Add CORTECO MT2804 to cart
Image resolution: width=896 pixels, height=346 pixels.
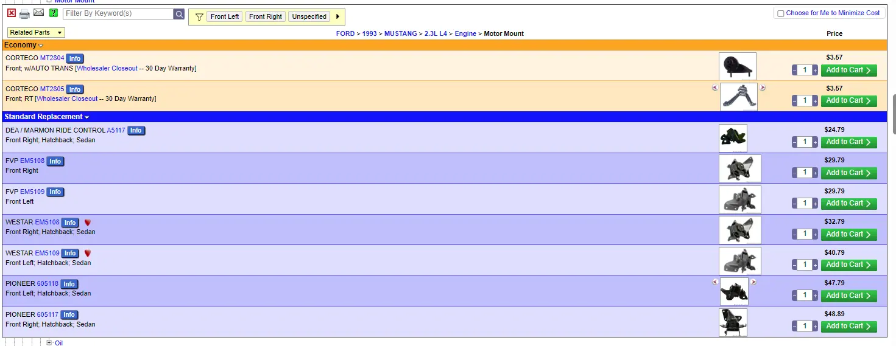848,71
